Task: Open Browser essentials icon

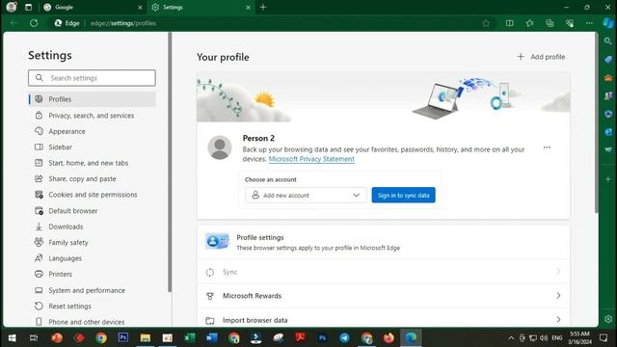Action: pyautogui.click(x=570, y=23)
